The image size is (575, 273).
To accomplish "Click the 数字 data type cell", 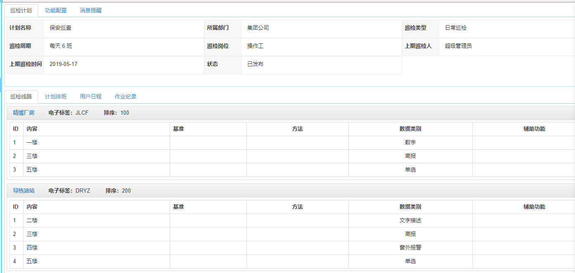I will click(x=410, y=142).
